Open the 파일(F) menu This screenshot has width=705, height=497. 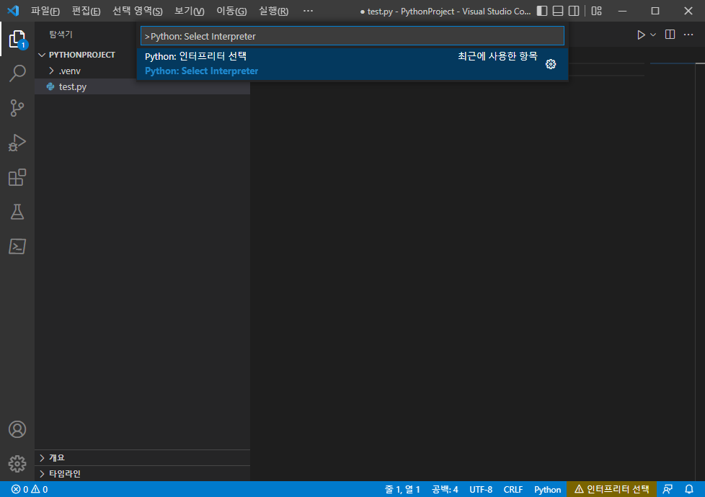(x=45, y=11)
